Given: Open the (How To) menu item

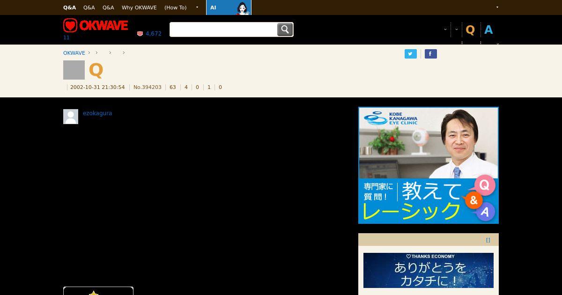Looking at the screenshot, I should [x=175, y=7].
